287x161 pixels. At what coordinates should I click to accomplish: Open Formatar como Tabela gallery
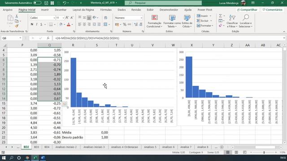pos(172,21)
